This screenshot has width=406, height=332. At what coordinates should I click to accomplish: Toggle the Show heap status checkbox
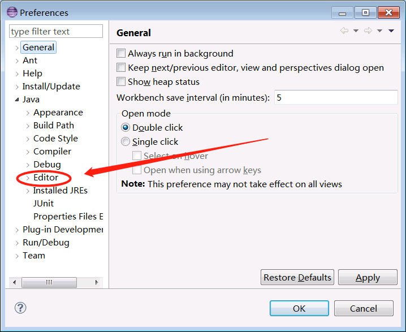pyautogui.click(x=121, y=82)
